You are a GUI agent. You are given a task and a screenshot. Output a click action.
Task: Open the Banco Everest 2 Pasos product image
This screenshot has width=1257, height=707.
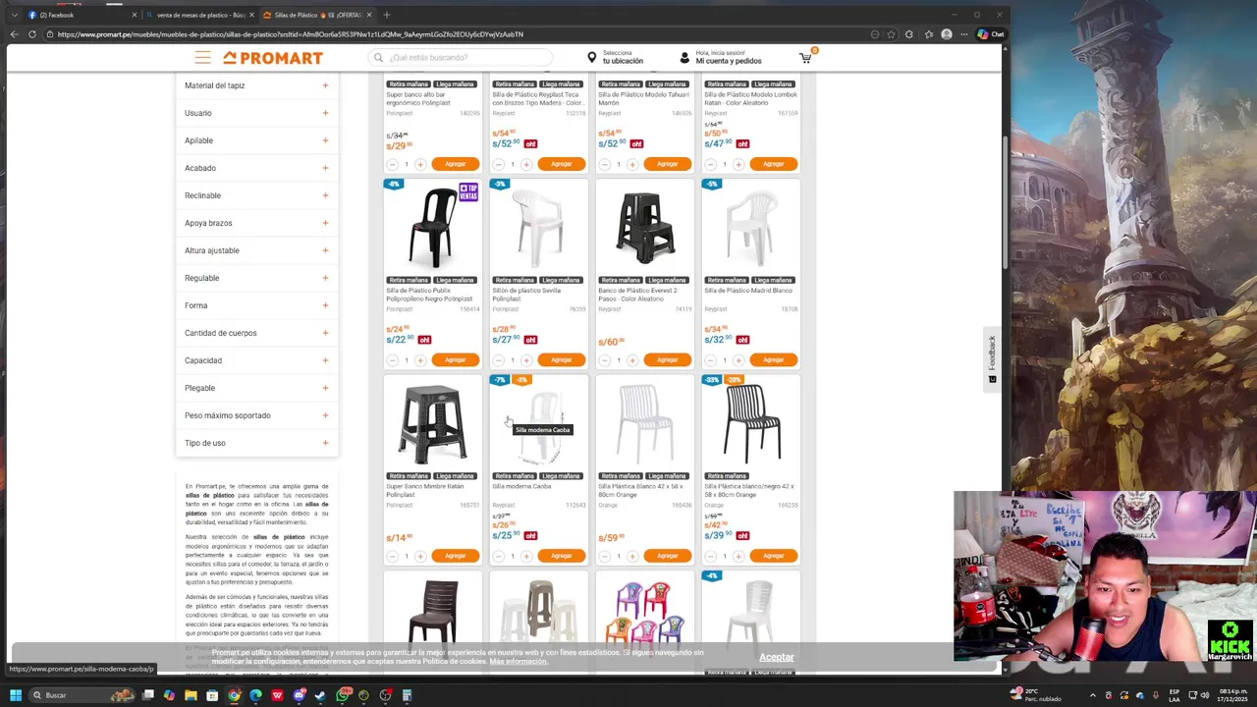point(645,228)
